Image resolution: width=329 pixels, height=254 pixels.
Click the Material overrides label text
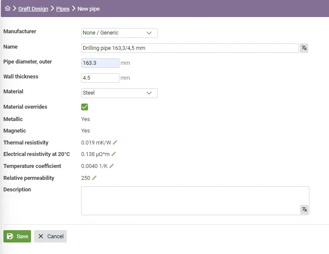click(25, 107)
